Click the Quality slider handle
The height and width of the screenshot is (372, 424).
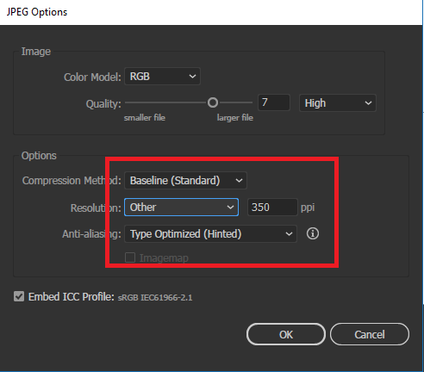[x=213, y=102]
